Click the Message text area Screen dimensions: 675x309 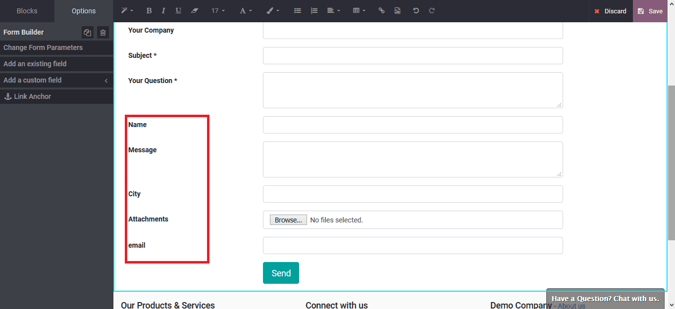point(413,159)
